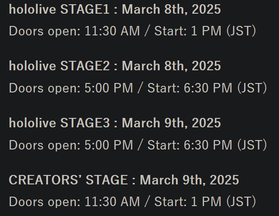Click 11:30 AM doors time under STAGE1
This screenshot has width=279, height=216.
[112, 31]
